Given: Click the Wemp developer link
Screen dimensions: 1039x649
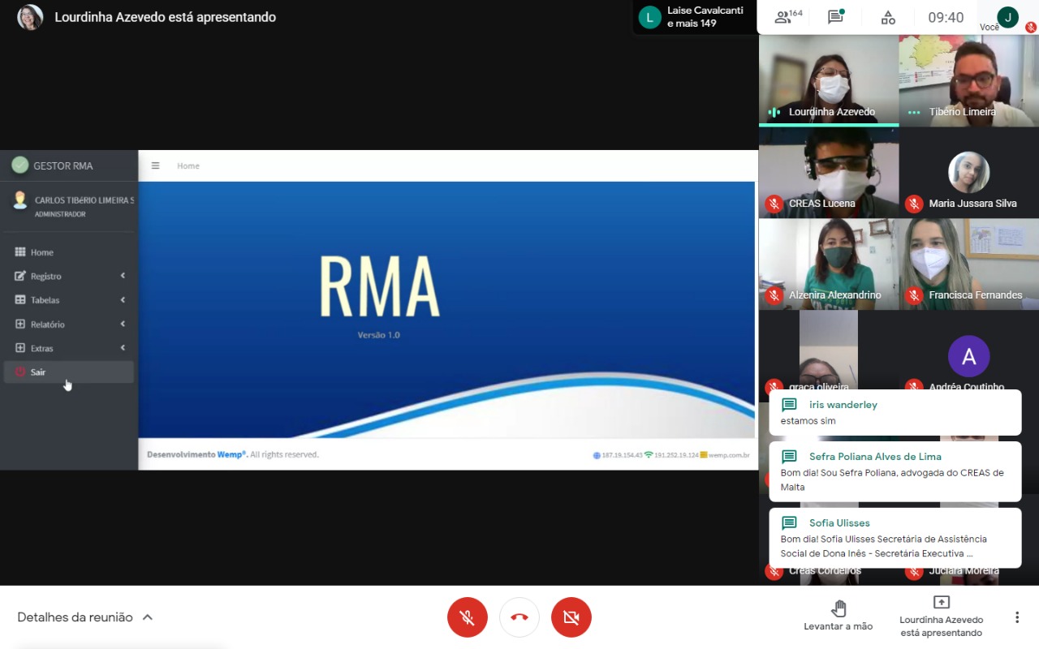Looking at the screenshot, I should tap(231, 454).
